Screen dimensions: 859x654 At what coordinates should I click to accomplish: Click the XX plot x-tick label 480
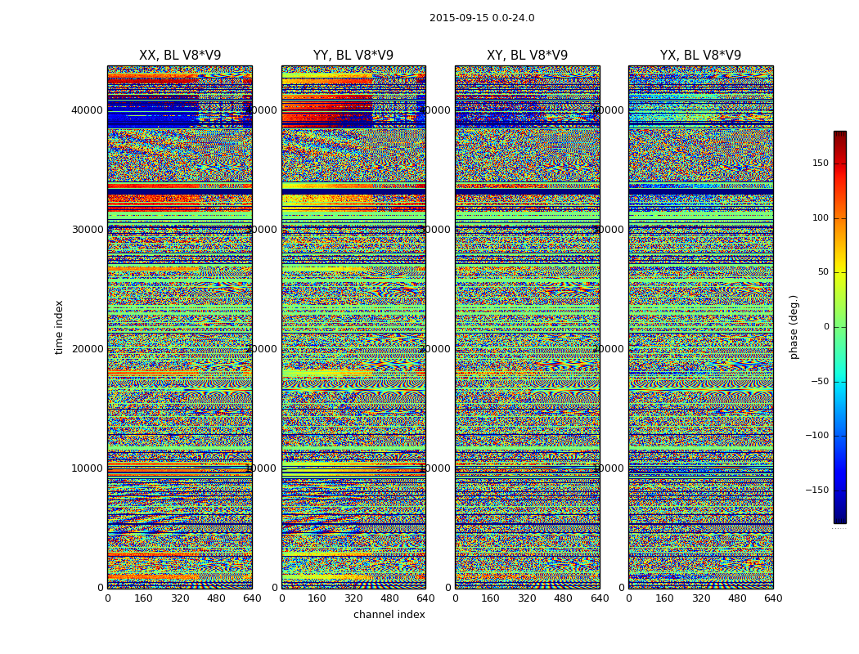coord(216,598)
